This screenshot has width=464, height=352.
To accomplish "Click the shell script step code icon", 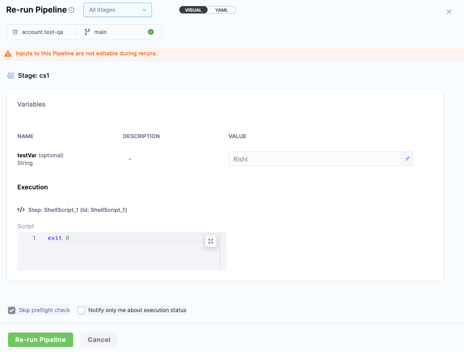I will coord(21,210).
